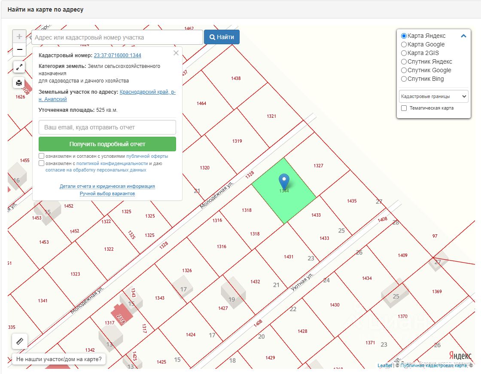Click parcel labeled 1370 on map
Image resolution: width=481 pixels, height=374 pixels.
[403, 316]
